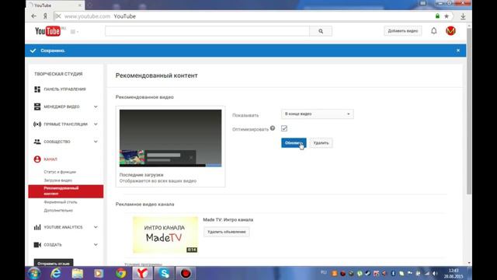The width and height of the screenshot is (497, 280).
Task: Open Skype from taskbar
Action: [x=164, y=273]
